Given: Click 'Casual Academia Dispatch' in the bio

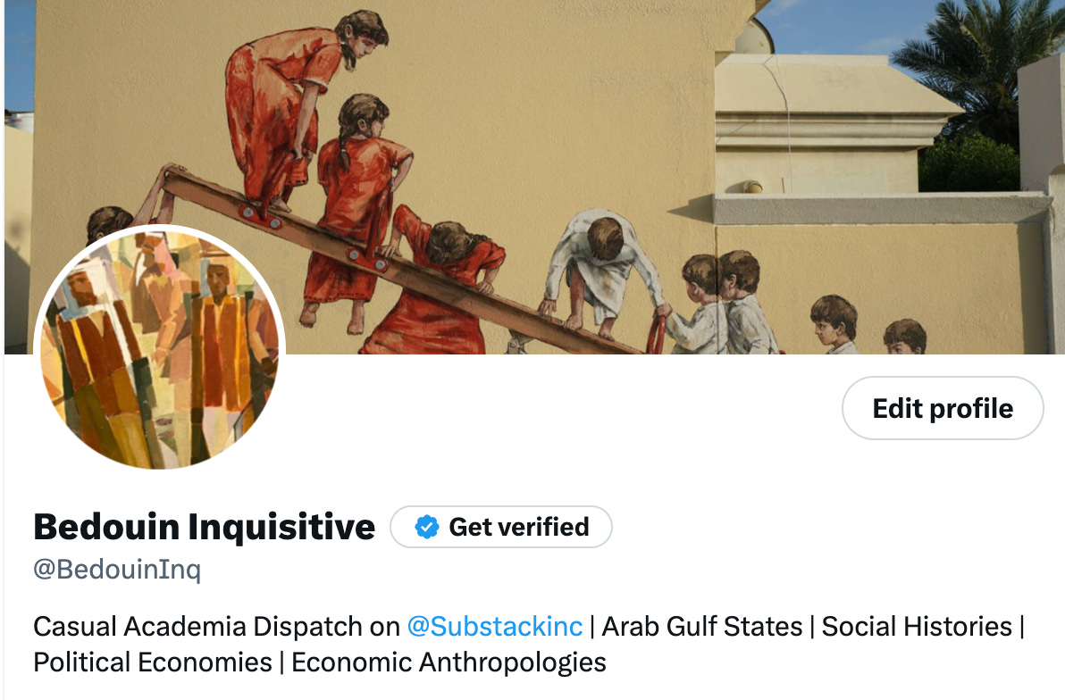Looking at the screenshot, I should click(x=197, y=626).
